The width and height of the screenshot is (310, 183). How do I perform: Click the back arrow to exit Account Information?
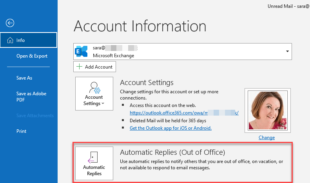tap(10, 23)
